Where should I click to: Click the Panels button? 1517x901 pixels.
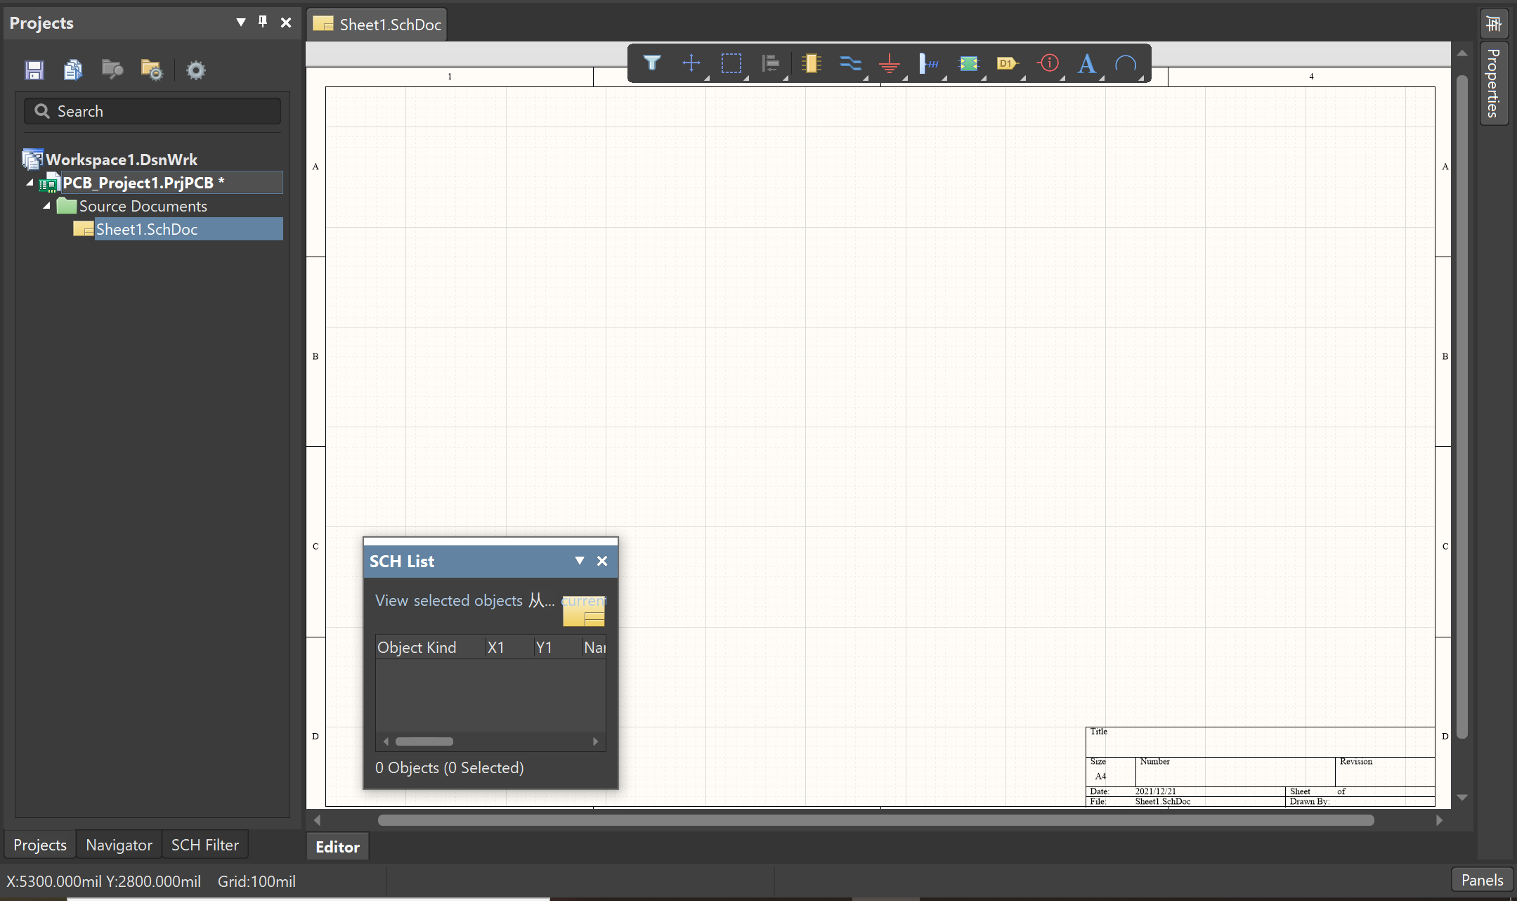tap(1481, 880)
